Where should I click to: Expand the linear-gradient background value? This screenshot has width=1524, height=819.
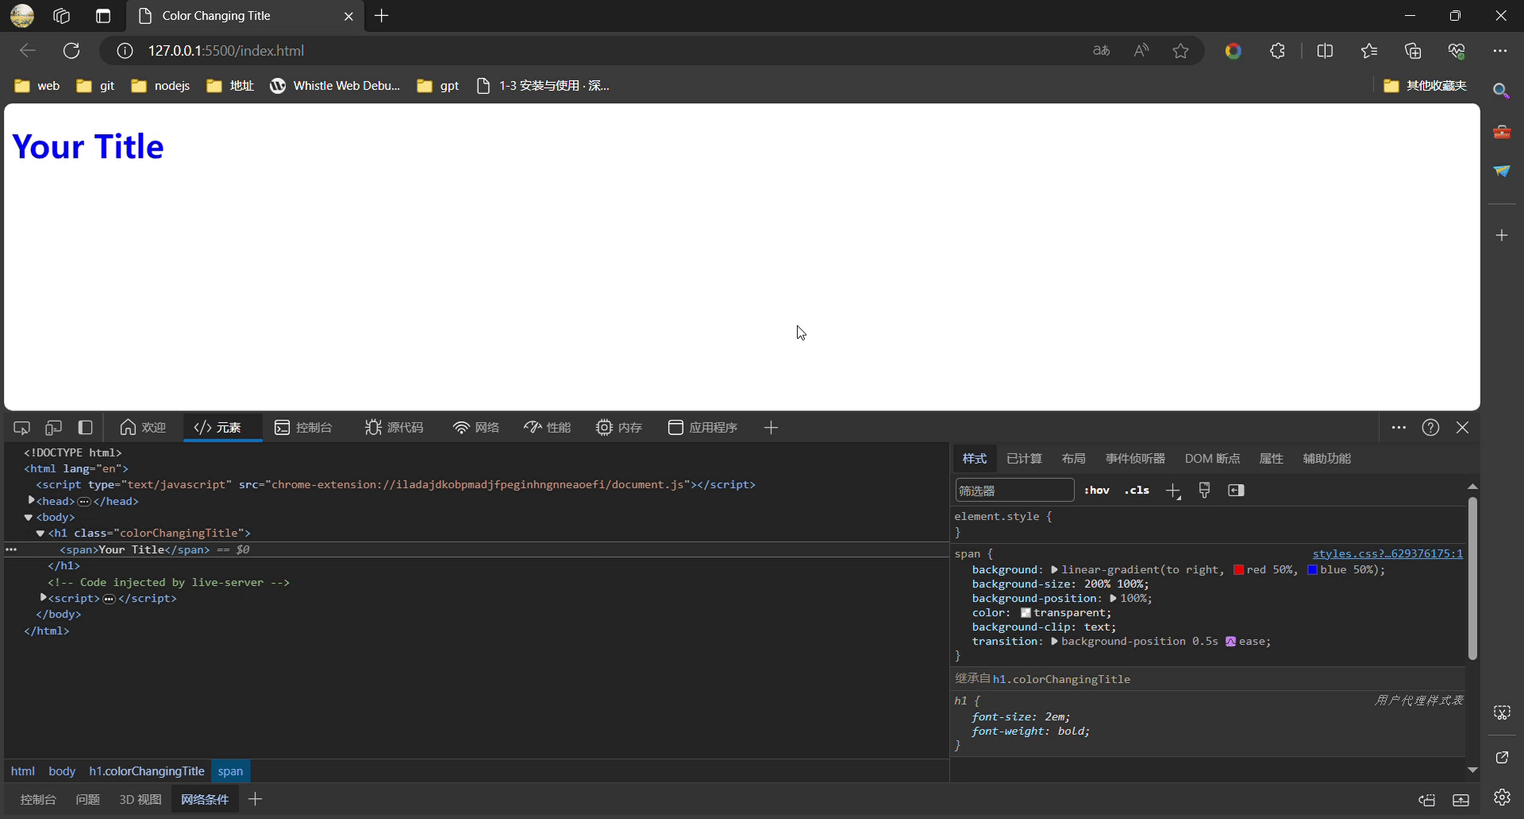[1056, 569]
